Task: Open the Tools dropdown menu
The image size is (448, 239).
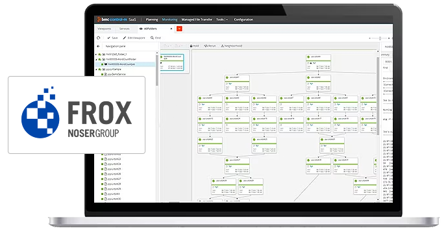Action: click(x=222, y=19)
